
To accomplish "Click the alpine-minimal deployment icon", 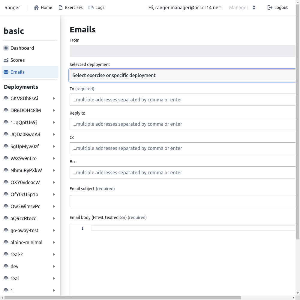I will [6, 242].
